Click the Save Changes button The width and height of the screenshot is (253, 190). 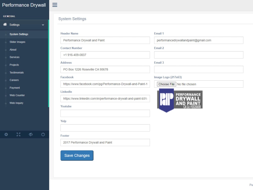point(77,156)
